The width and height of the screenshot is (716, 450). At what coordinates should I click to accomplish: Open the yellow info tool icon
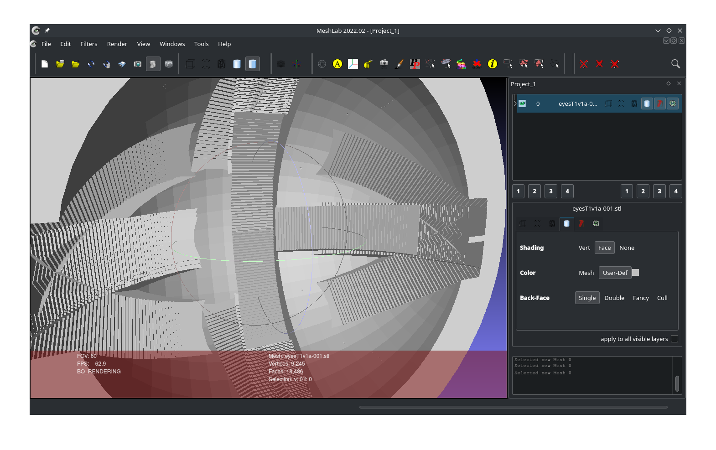(x=493, y=64)
